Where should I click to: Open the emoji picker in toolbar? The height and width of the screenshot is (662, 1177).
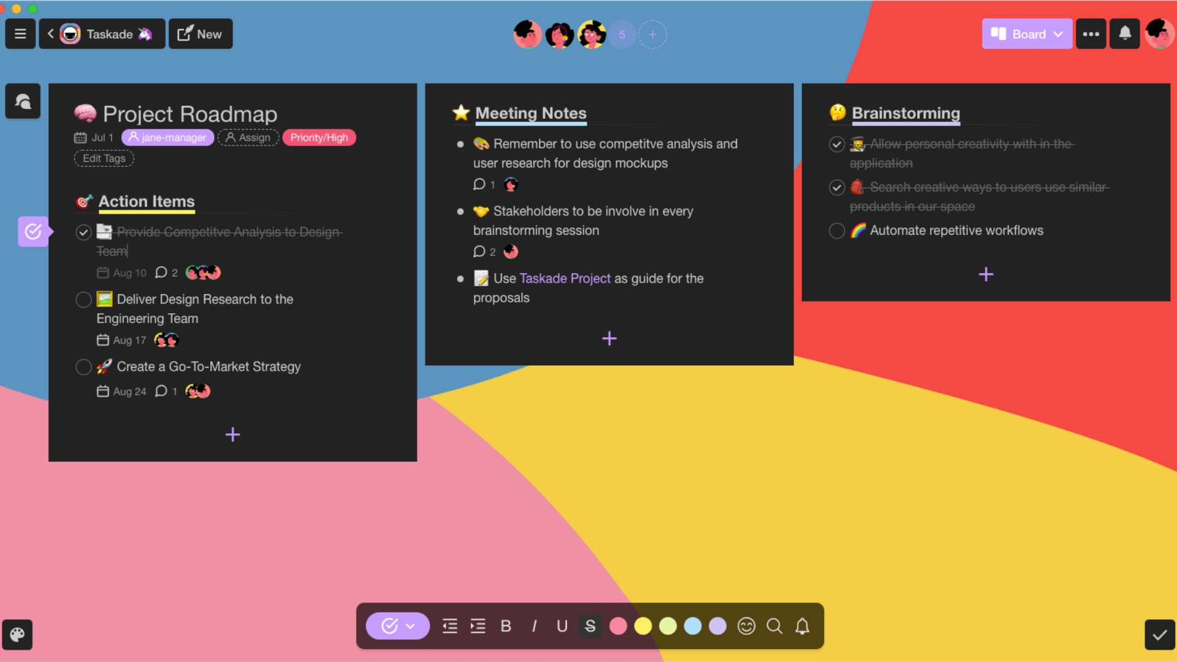tap(746, 626)
